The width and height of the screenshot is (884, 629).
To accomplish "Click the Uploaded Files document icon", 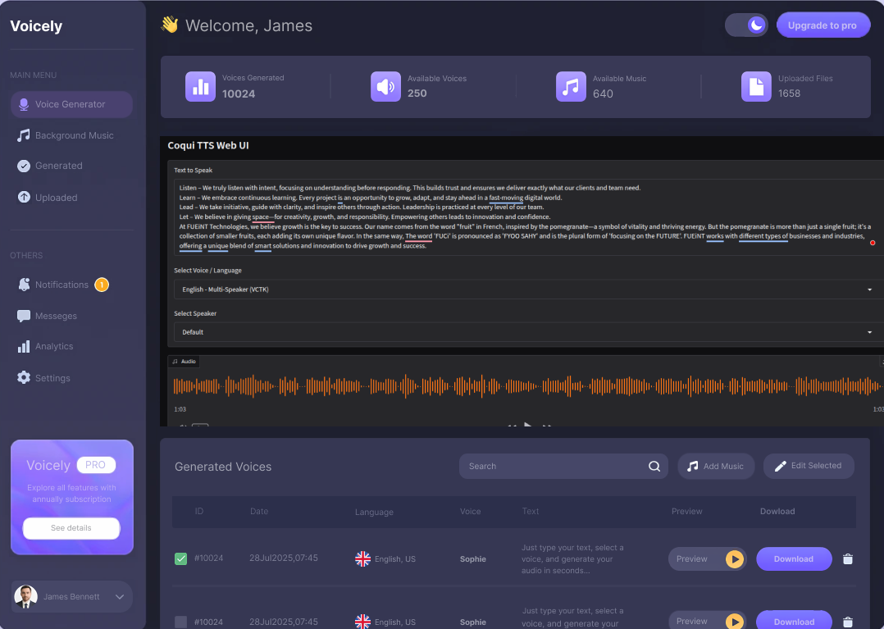I will click(756, 86).
